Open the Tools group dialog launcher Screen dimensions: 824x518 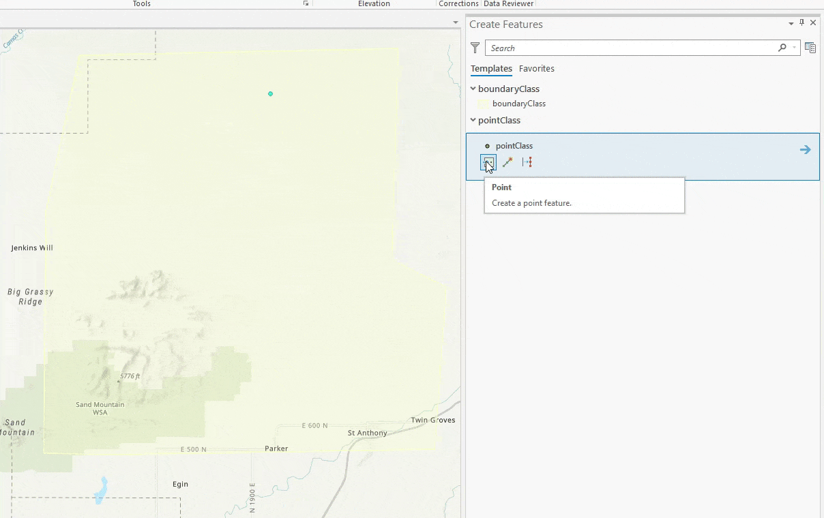(x=306, y=3)
